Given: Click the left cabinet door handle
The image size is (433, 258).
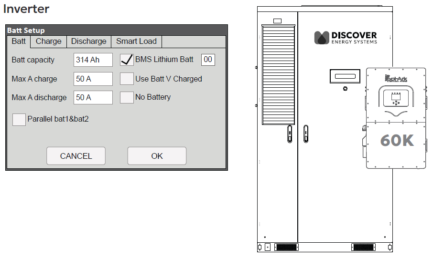Looking at the screenshot, I should 290,134.
